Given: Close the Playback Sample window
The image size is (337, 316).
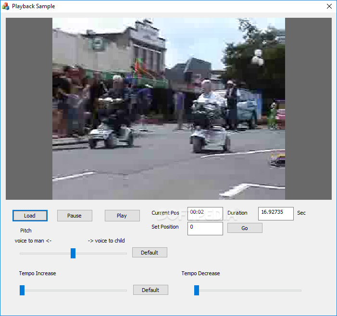Looking at the screenshot, I should tap(329, 6).
